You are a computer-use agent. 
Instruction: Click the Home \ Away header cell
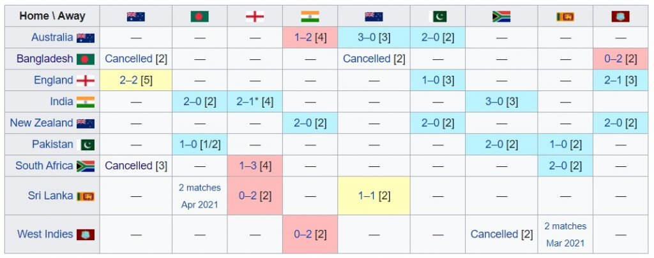pos(52,16)
